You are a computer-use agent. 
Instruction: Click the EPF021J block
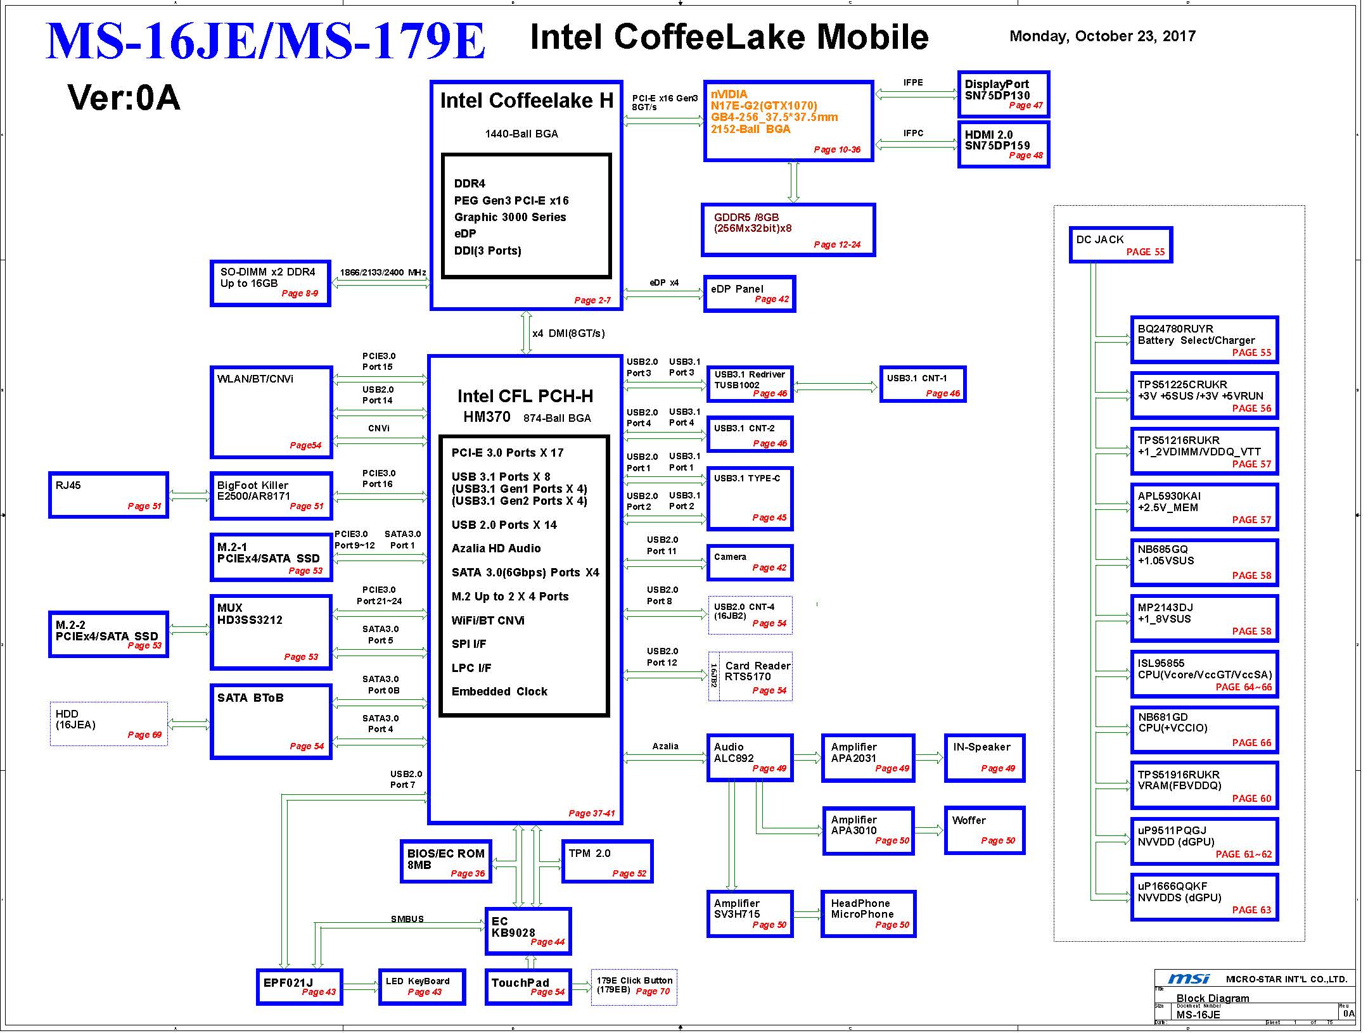coord(300,987)
